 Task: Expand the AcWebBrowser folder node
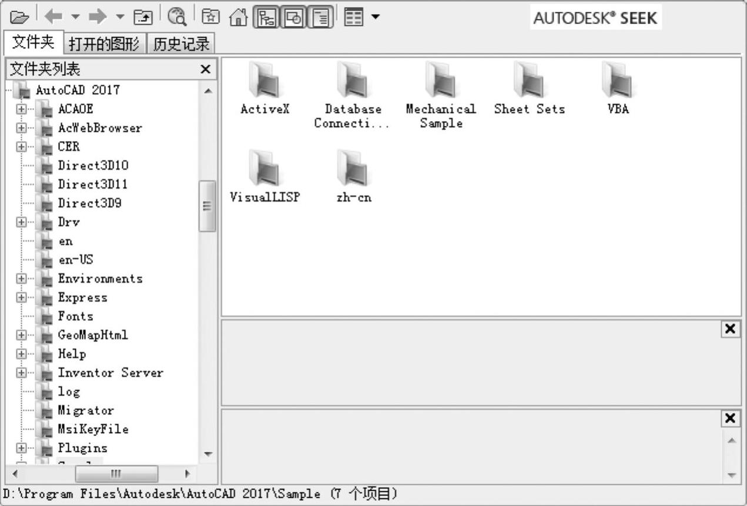click(22, 128)
